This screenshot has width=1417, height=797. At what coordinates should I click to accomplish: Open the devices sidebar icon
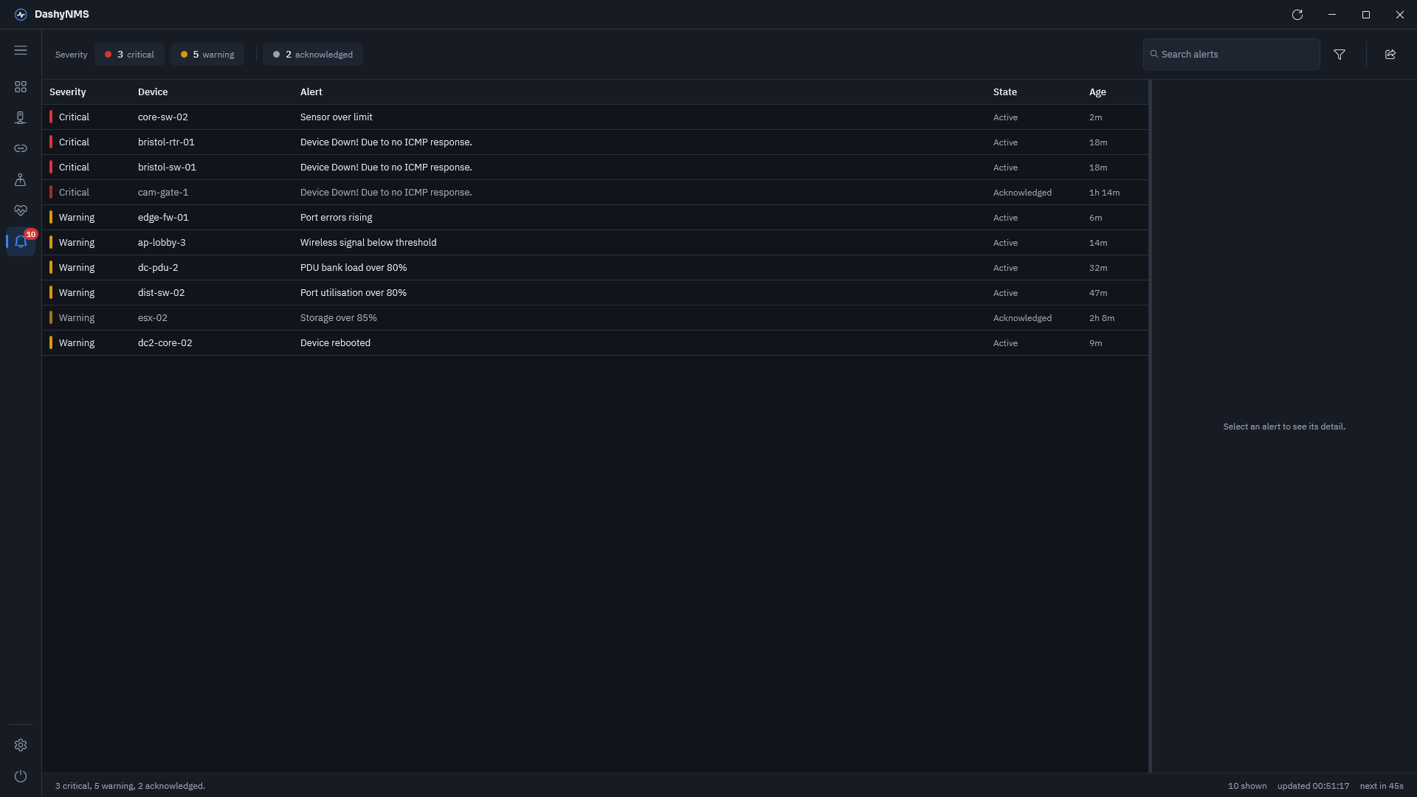tap(21, 118)
